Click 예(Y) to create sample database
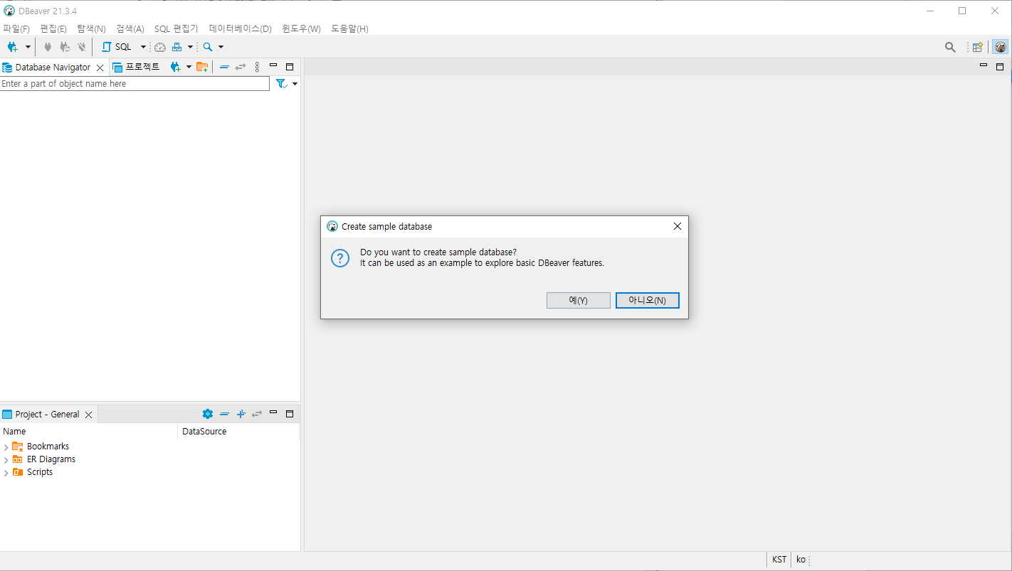 point(578,301)
